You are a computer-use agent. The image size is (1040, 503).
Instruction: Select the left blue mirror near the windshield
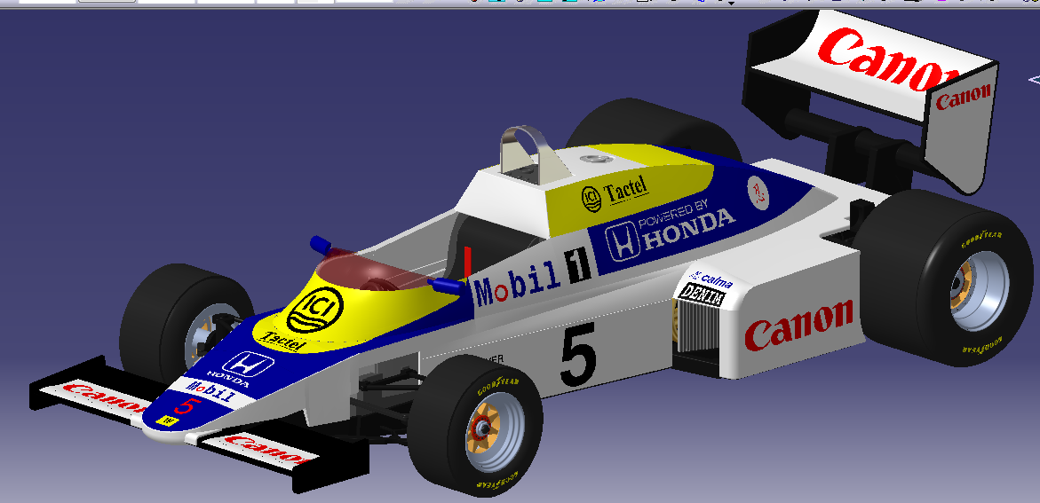click(x=320, y=245)
